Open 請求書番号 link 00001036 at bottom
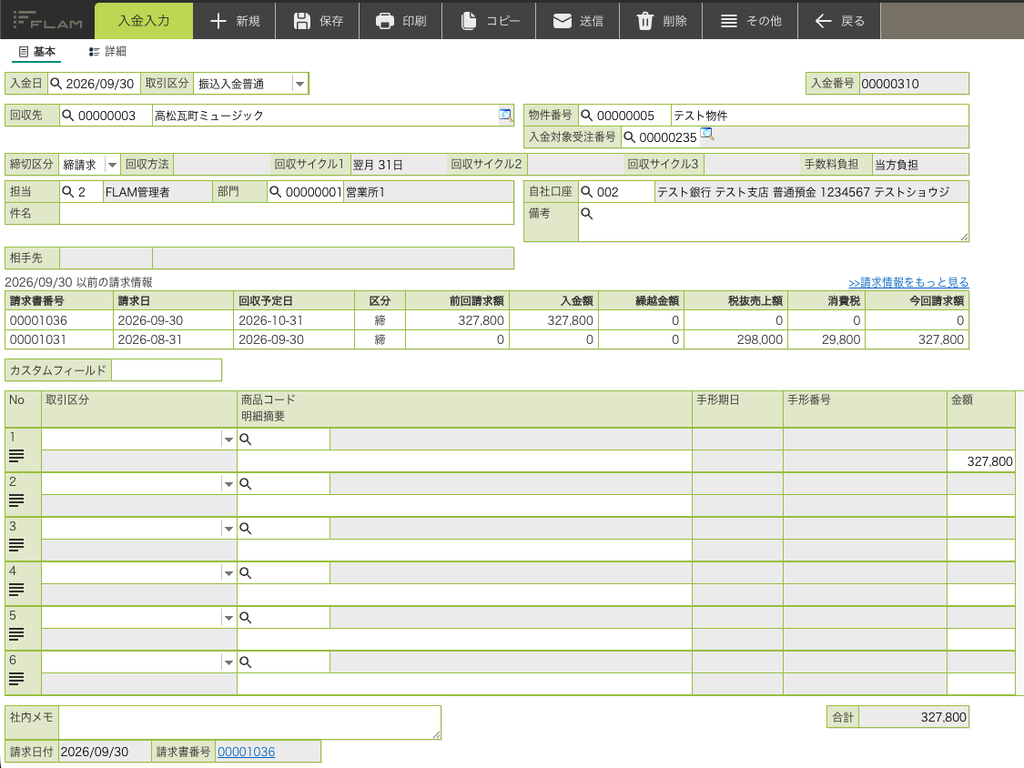 tap(246, 752)
